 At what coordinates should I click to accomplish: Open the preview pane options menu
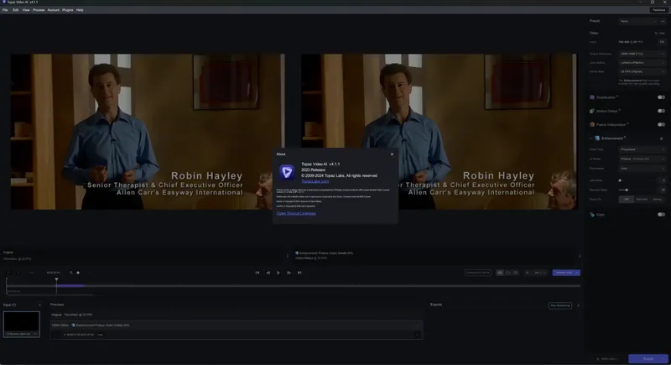(x=580, y=256)
